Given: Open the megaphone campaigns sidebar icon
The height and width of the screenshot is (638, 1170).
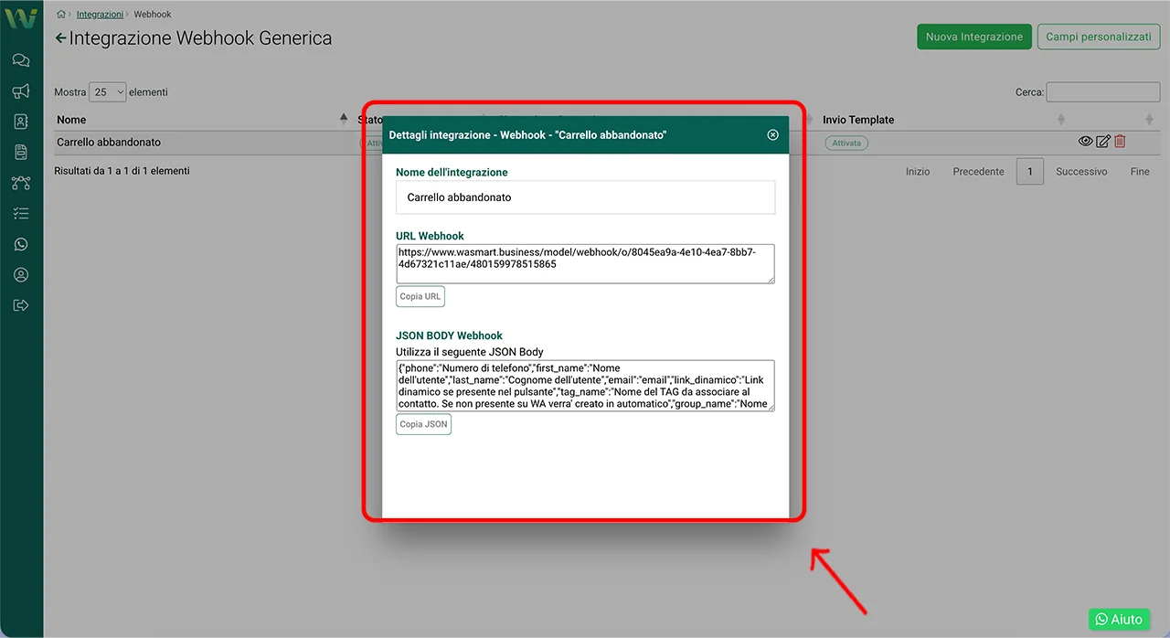Looking at the screenshot, I should tap(21, 91).
